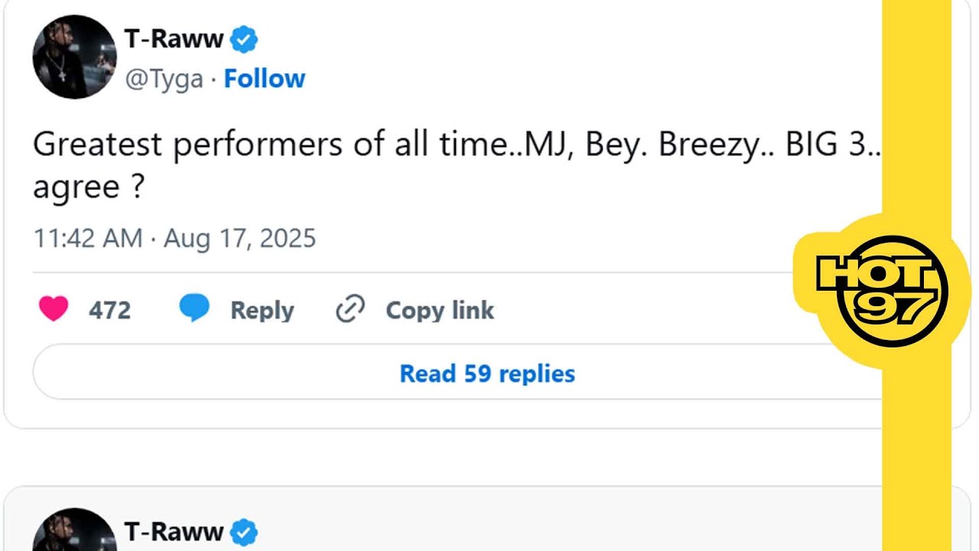
Task: Click the pink heart like icon
Action: 54,309
